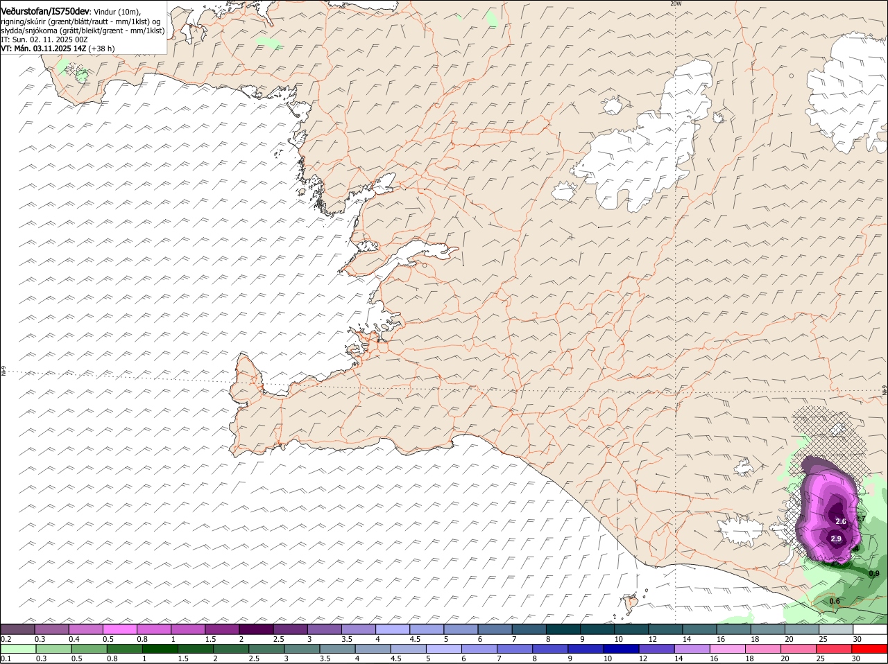Screen dimensions: 888x664
Task: Click the IT: Sun. 02. 11. 2025 00Z line
Action: [44, 40]
